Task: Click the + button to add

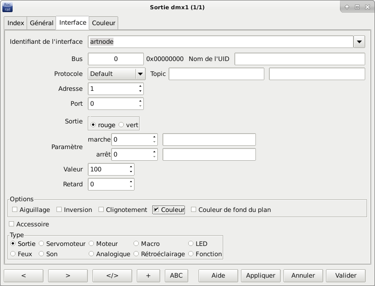Action: tap(149, 275)
